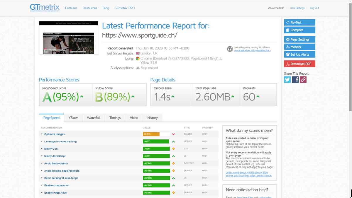
Task: Open the Video tab
Action: [x=134, y=118]
